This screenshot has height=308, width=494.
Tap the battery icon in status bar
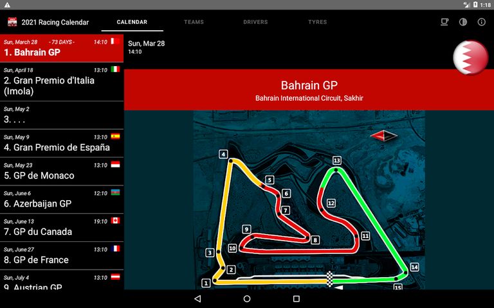(475, 4)
